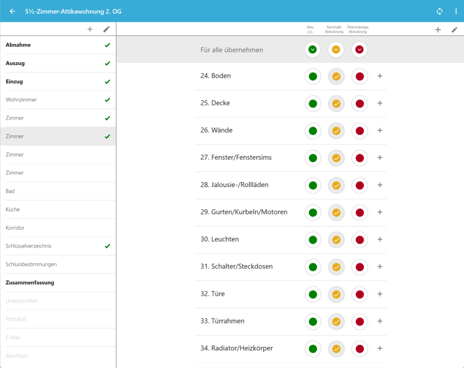This screenshot has width=464, height=368.
Task: Open the Zusammenfassung section
Action: coord(58,282)
